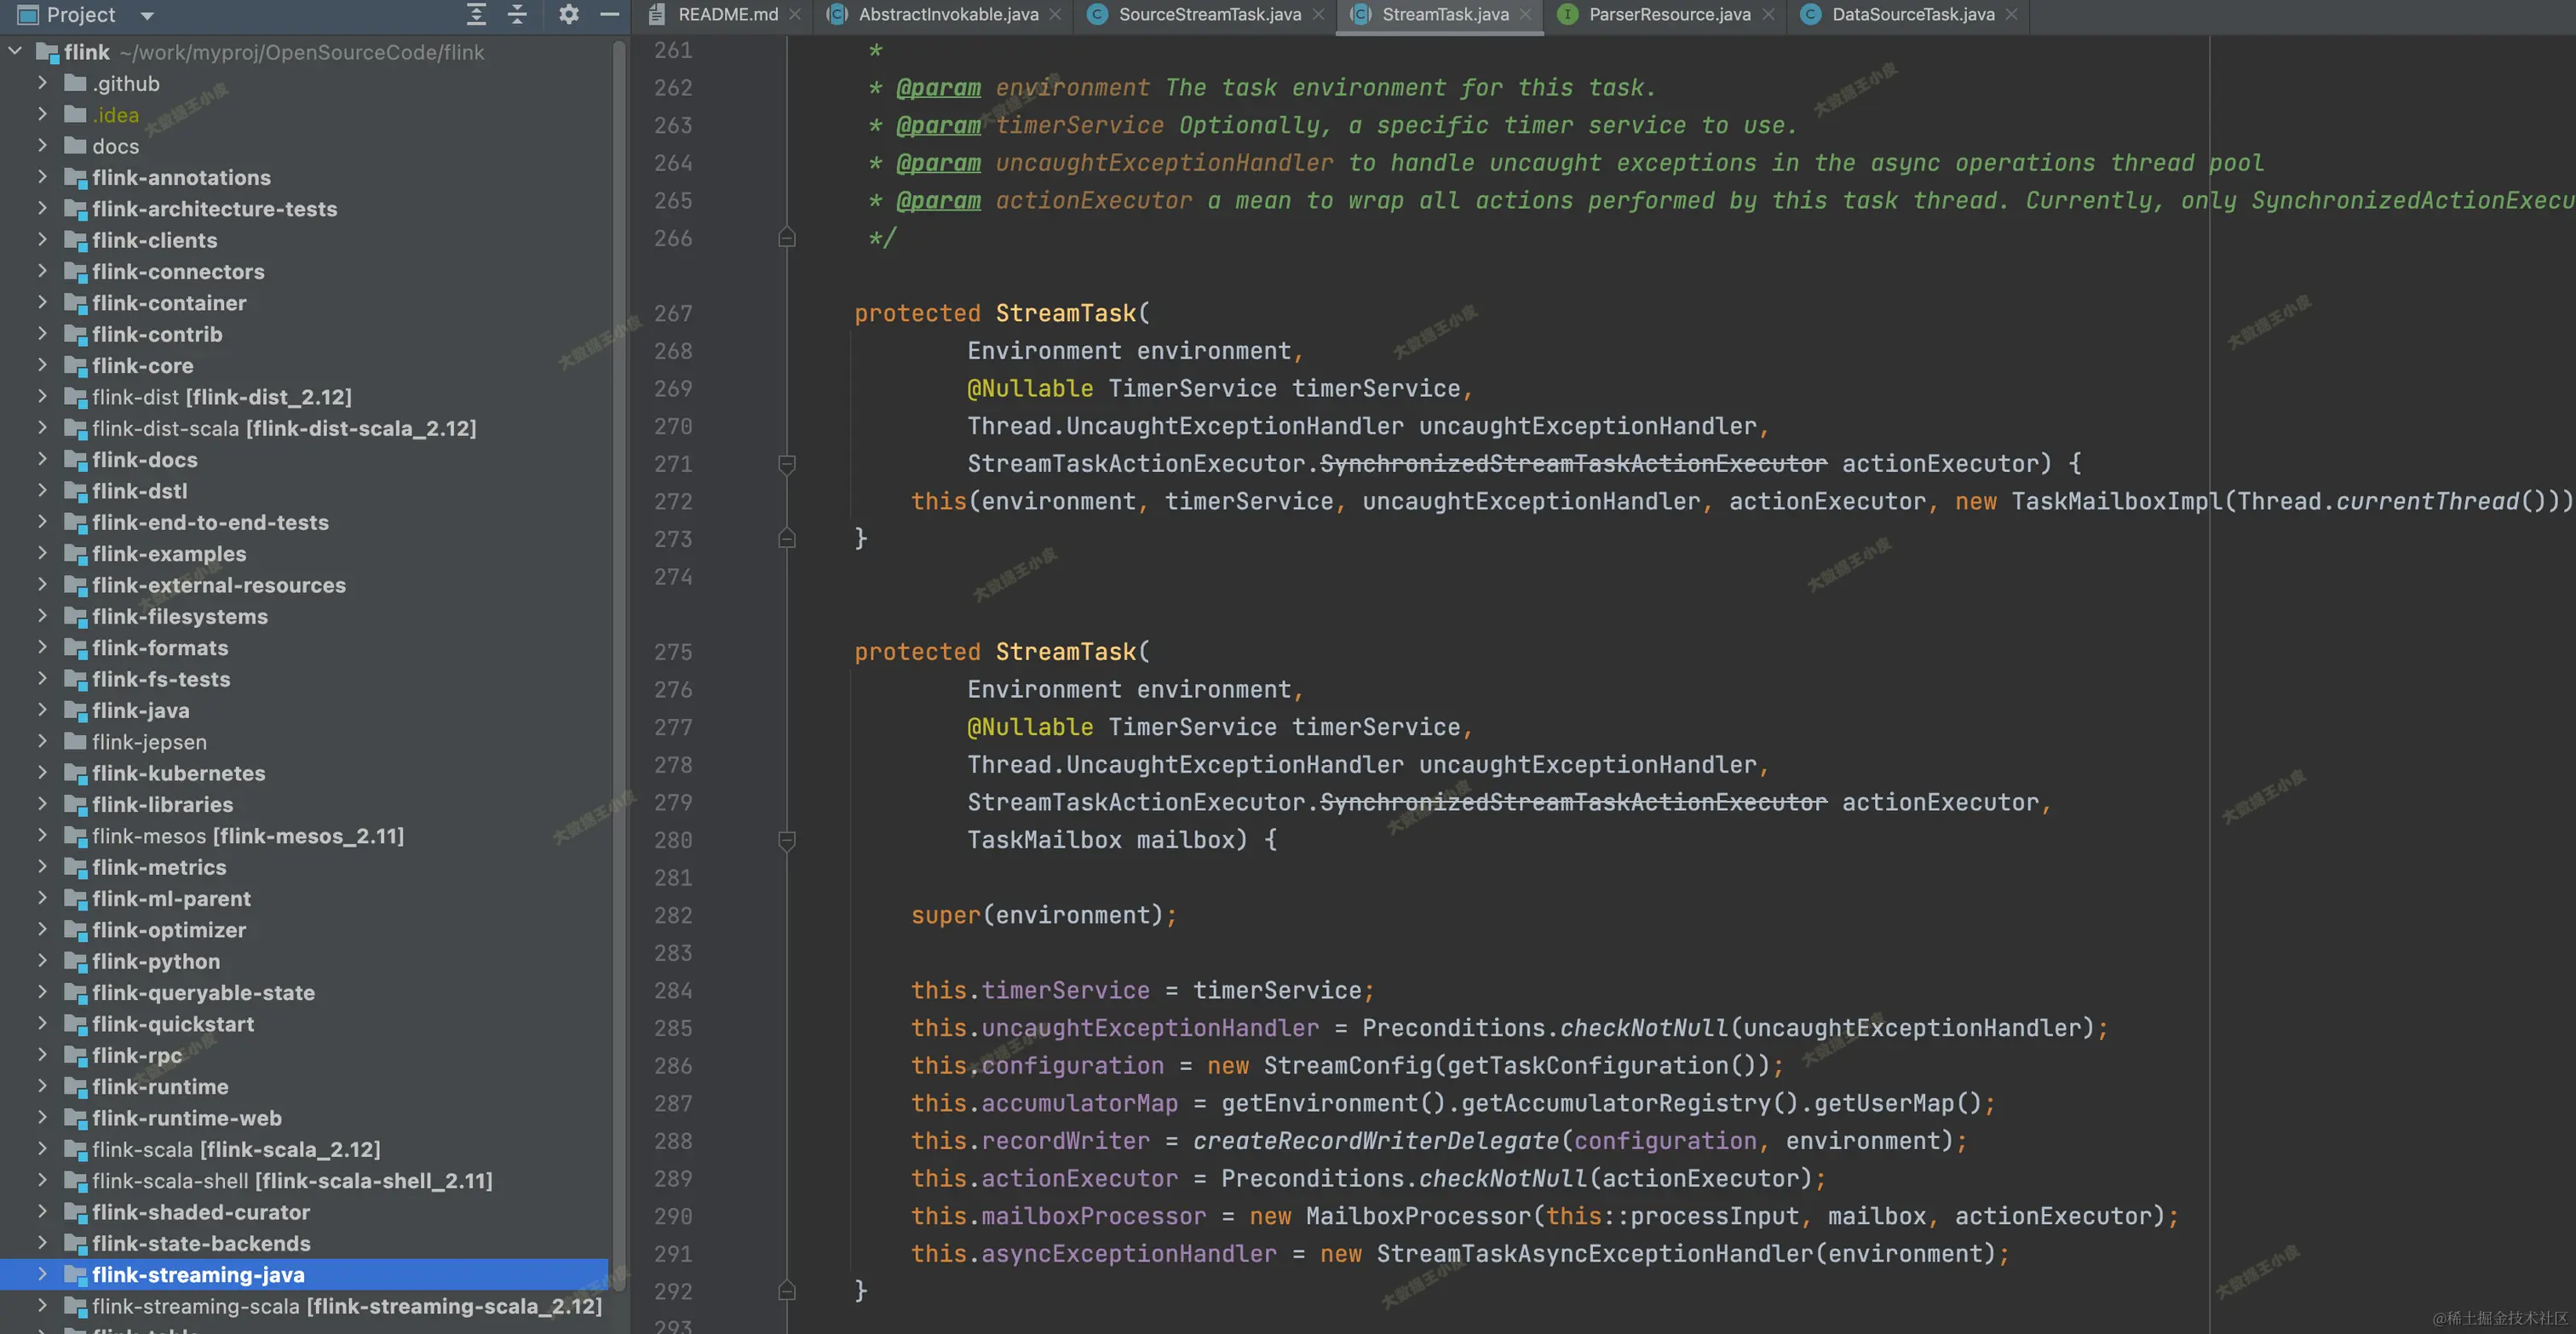Expand the flink-runtime module folder
The height and width of the screenshot is (1334, 2576).
pos(42,1086)
